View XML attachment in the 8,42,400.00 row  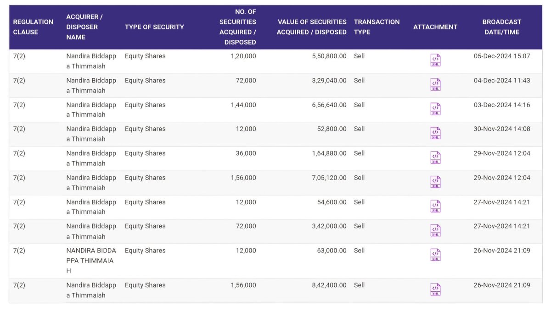pyautogui.click(x=435, y=289)
